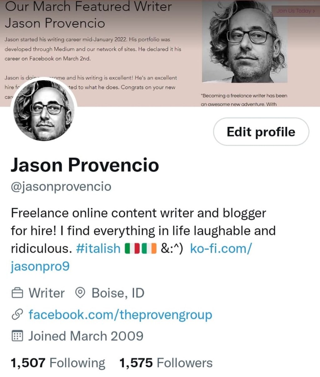Open the 1,507 Following list
Screen dimensions: 320x377
(58, 363)
